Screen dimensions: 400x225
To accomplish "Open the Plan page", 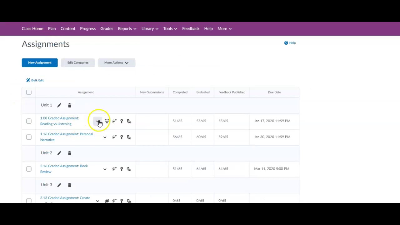I will pyautogui.click(x=52, y=29).
